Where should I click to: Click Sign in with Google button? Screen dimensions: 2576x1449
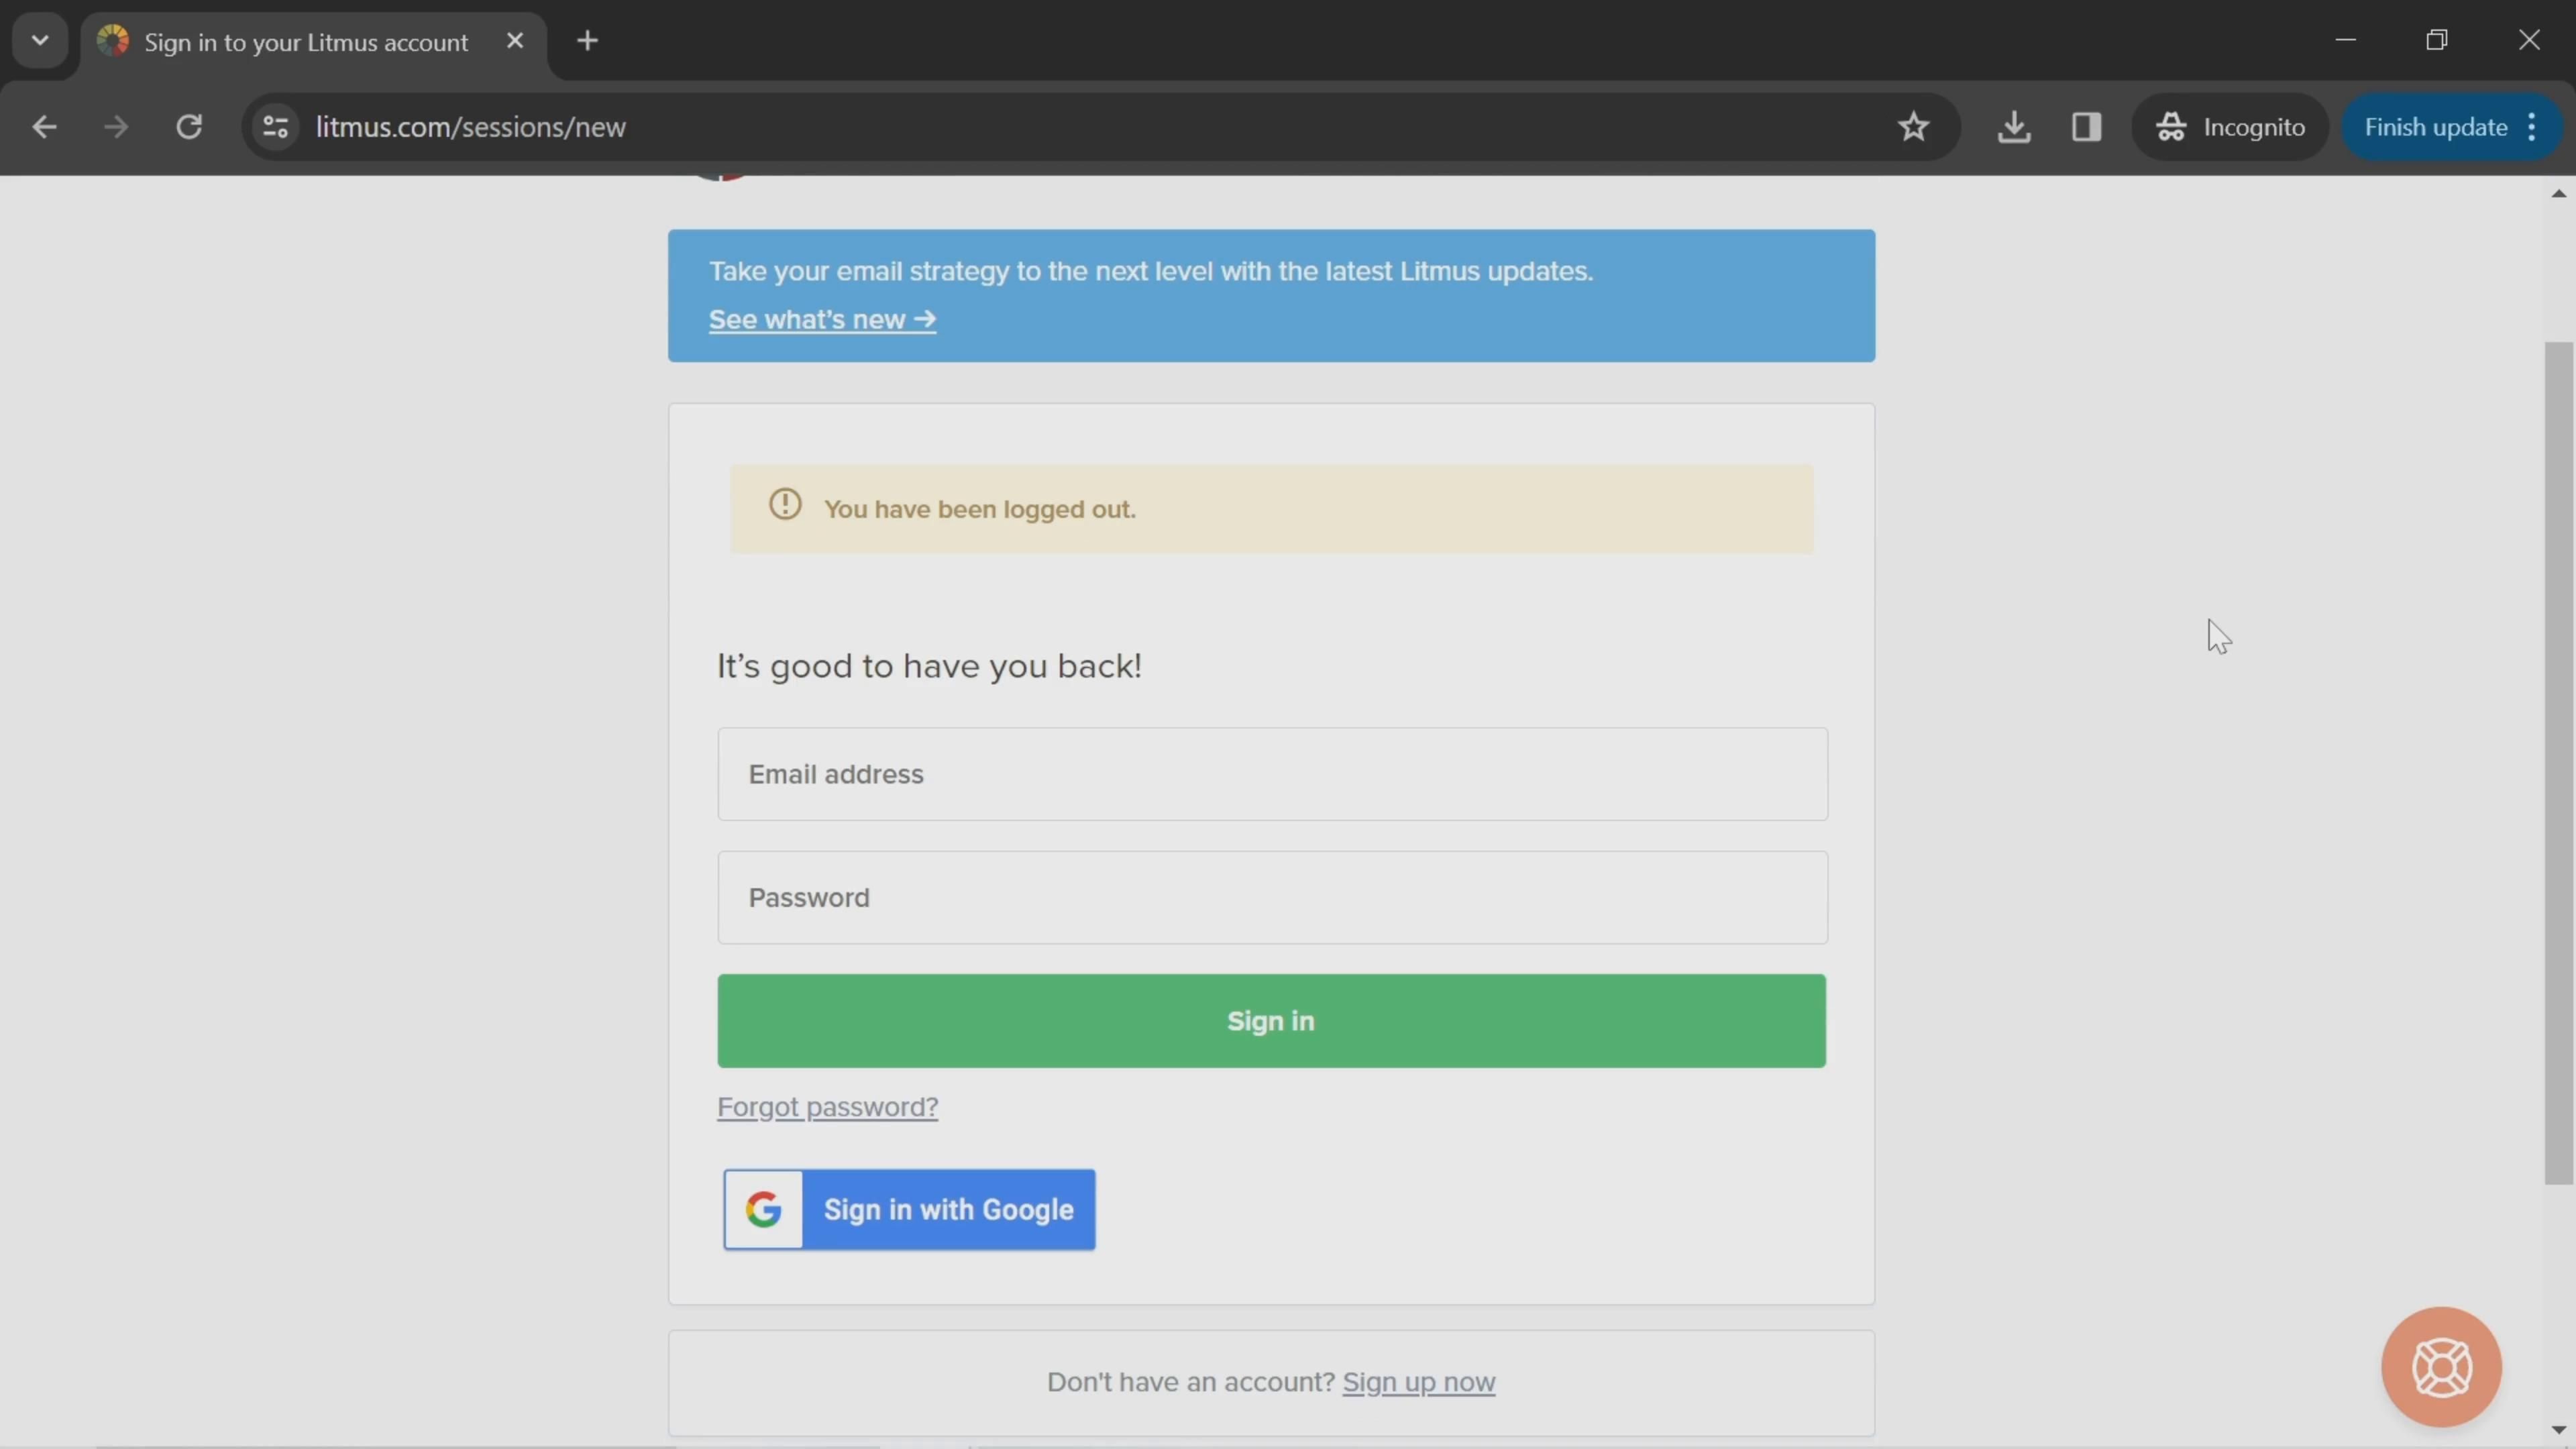click(909, 1209)
